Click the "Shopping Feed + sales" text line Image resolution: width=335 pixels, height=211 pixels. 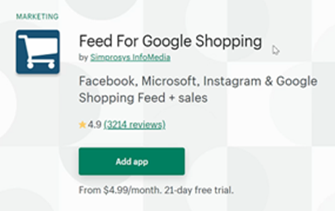pos(143,98)
